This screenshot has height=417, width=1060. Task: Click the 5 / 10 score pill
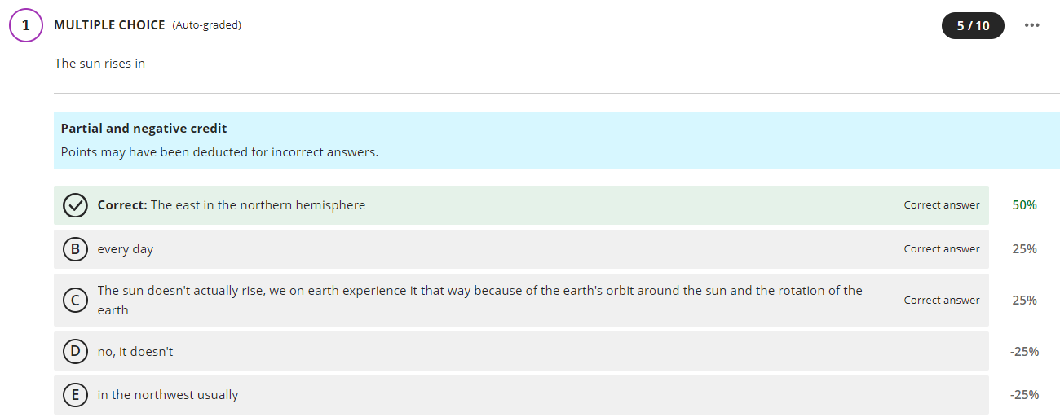[973, 25]
